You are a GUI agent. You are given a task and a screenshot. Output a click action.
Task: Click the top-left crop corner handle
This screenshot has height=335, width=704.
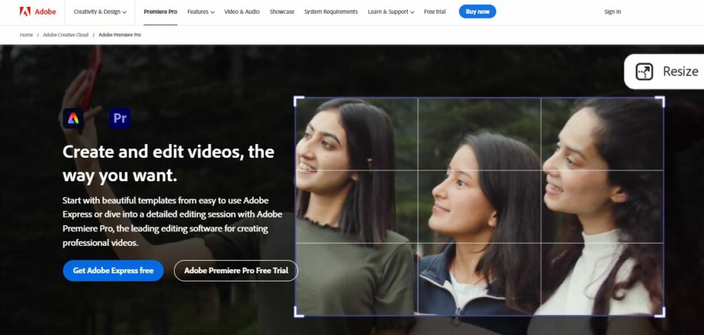pyautogui.click(x=298, y=101)
